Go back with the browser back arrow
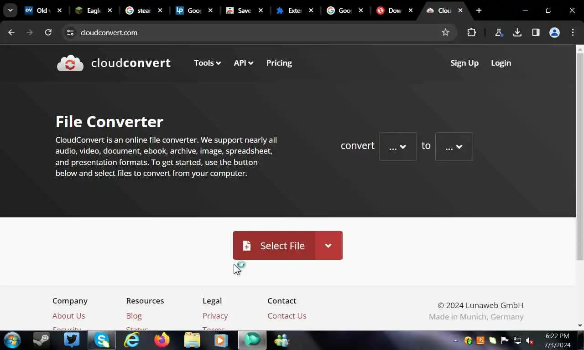 [x=11, y=32]
